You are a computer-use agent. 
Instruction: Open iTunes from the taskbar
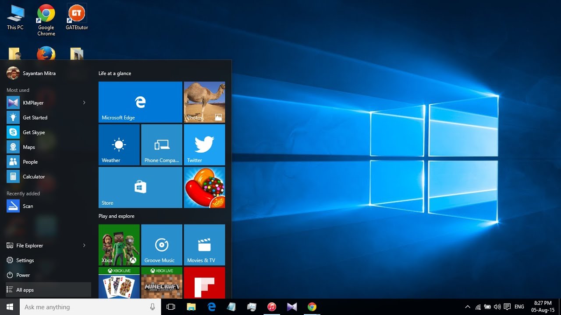click(272, 307)
